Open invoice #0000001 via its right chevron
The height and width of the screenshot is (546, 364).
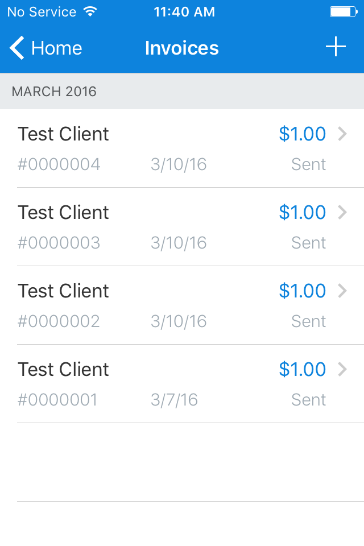(344, 369)
